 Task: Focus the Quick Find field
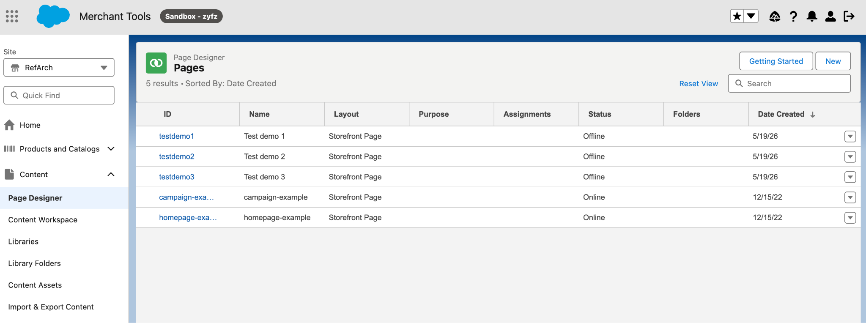coord(59,95)
